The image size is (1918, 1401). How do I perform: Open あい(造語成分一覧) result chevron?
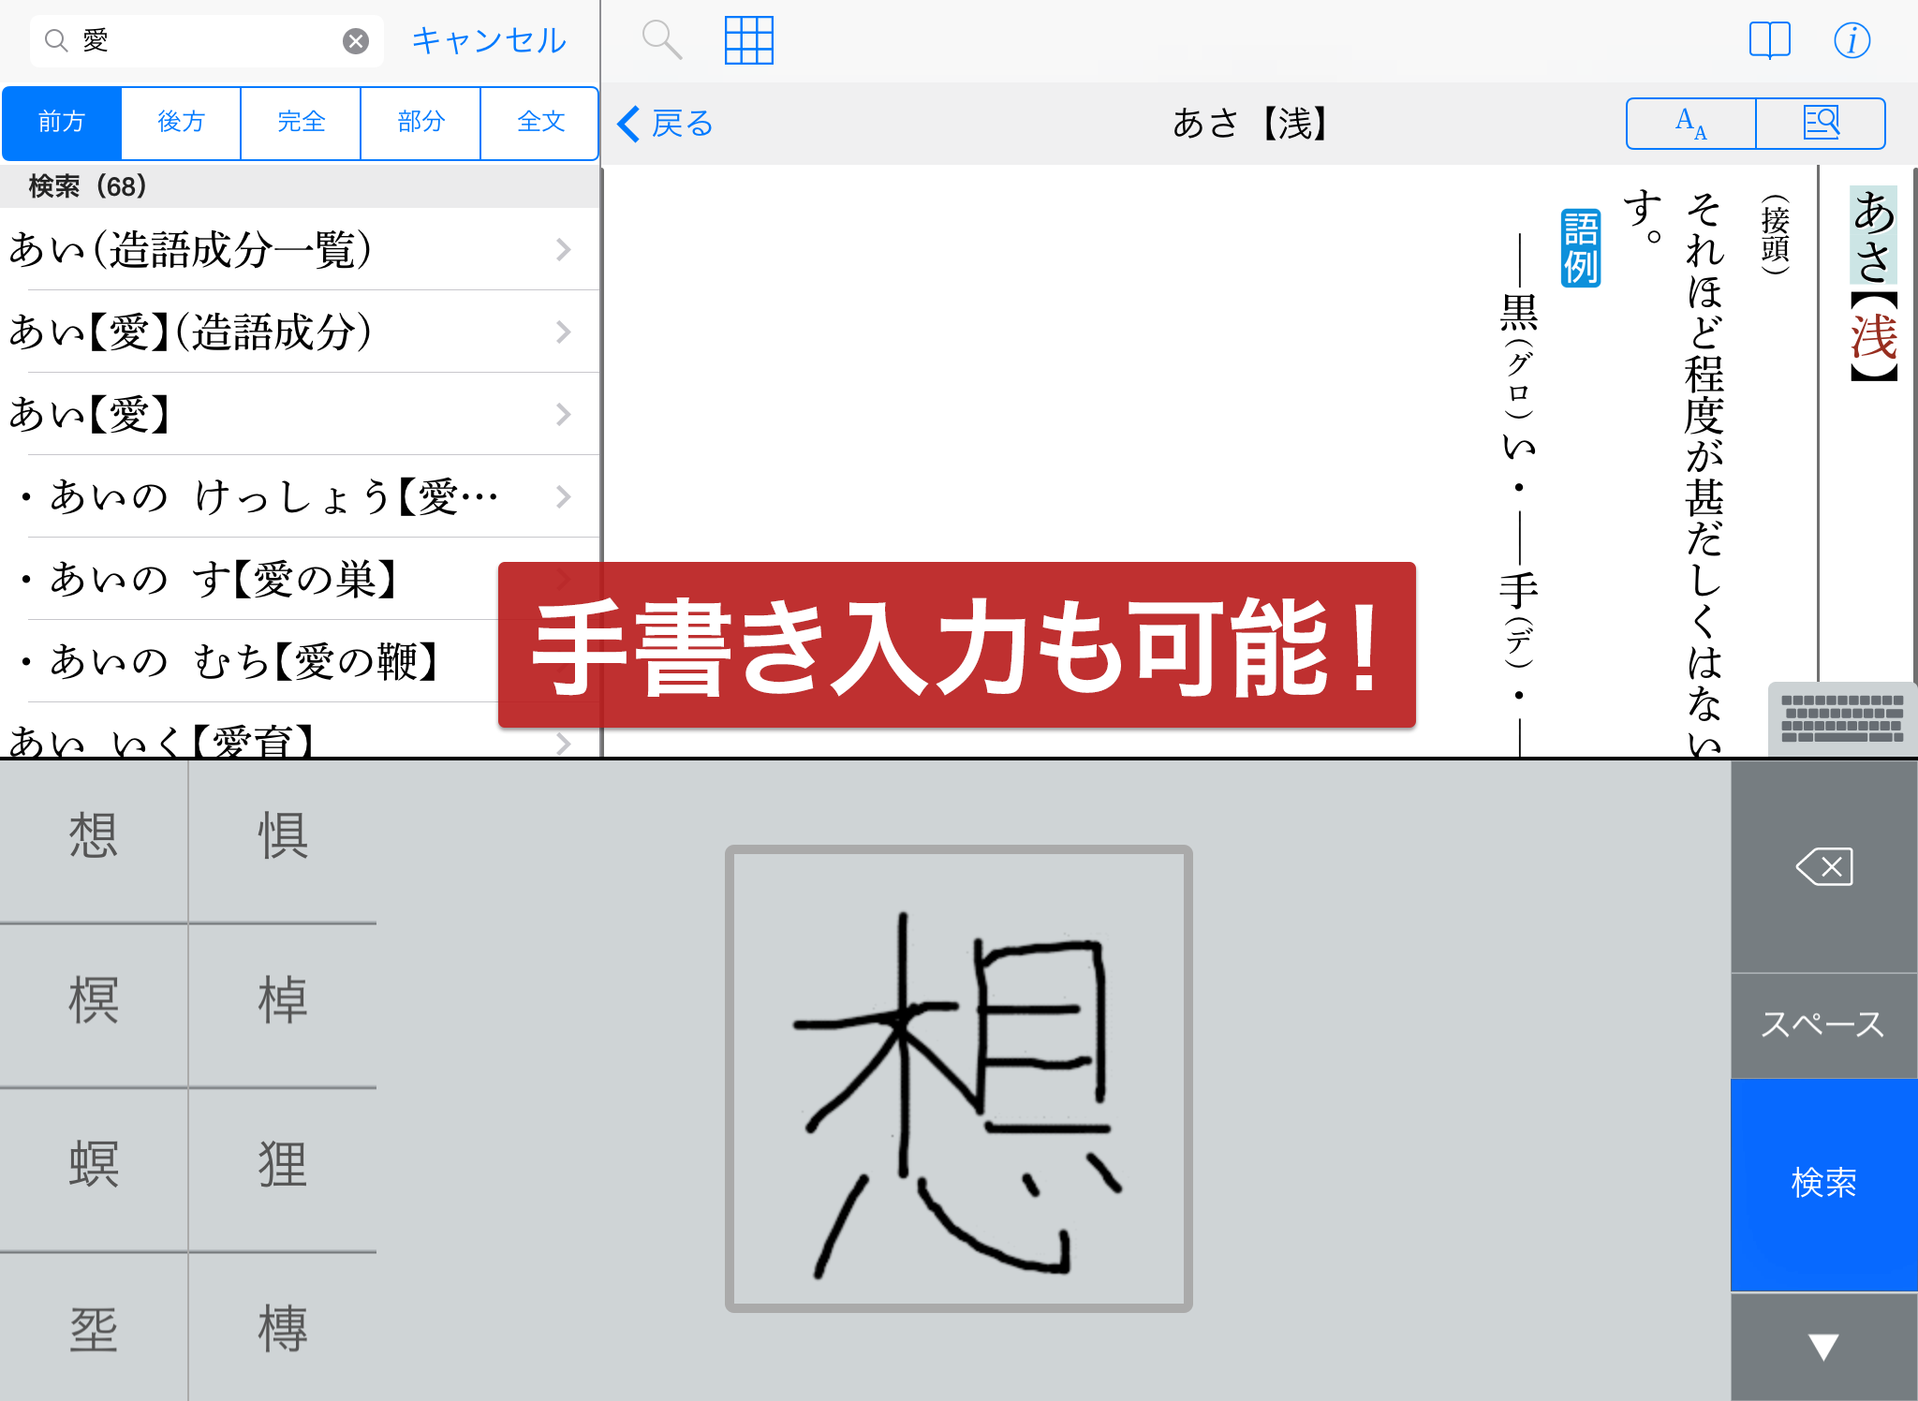(563, 249)
